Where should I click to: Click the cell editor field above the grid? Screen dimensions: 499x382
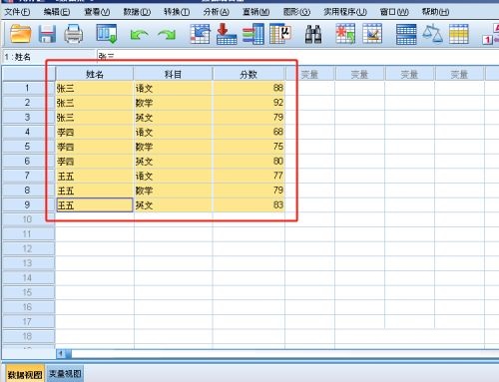(x=297, y=57)
